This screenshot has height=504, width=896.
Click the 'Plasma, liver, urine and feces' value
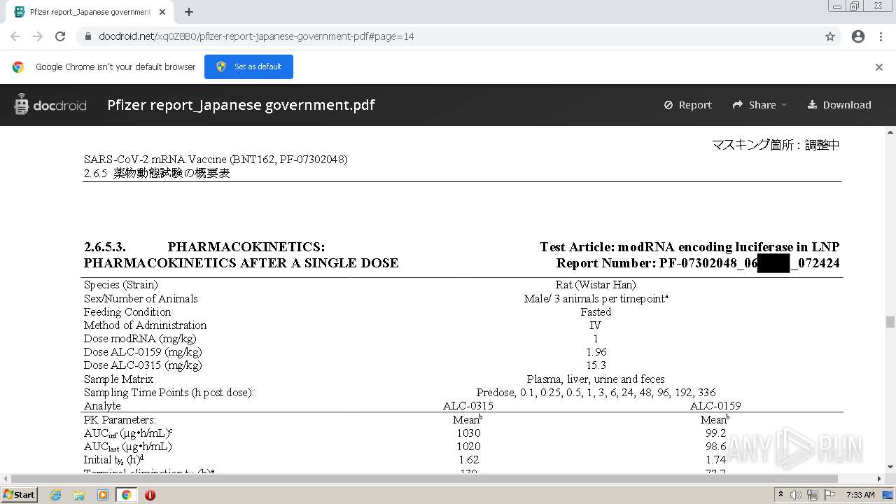[x=596, y=379]
